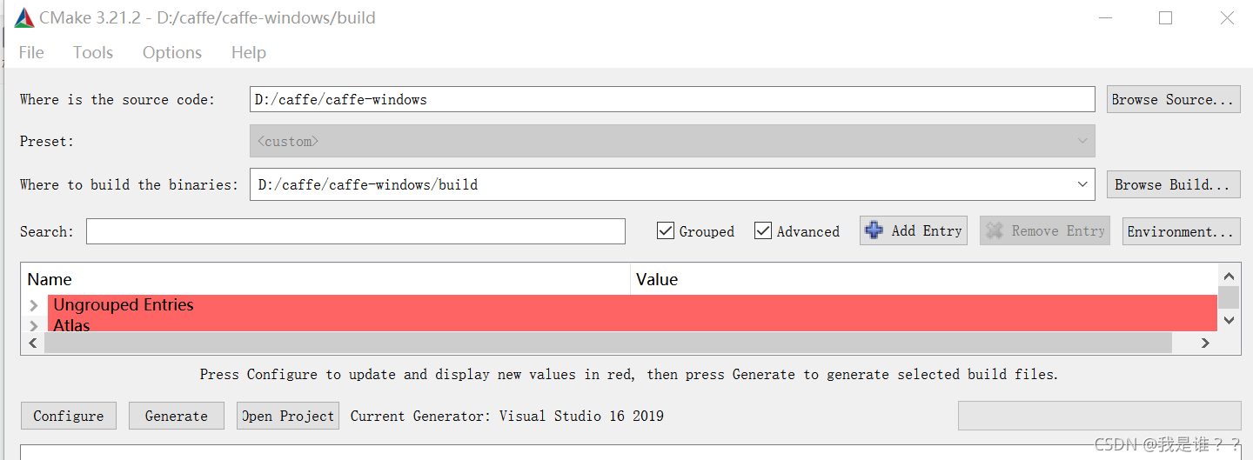
Task: Open the Help menu
Action: 248,53
